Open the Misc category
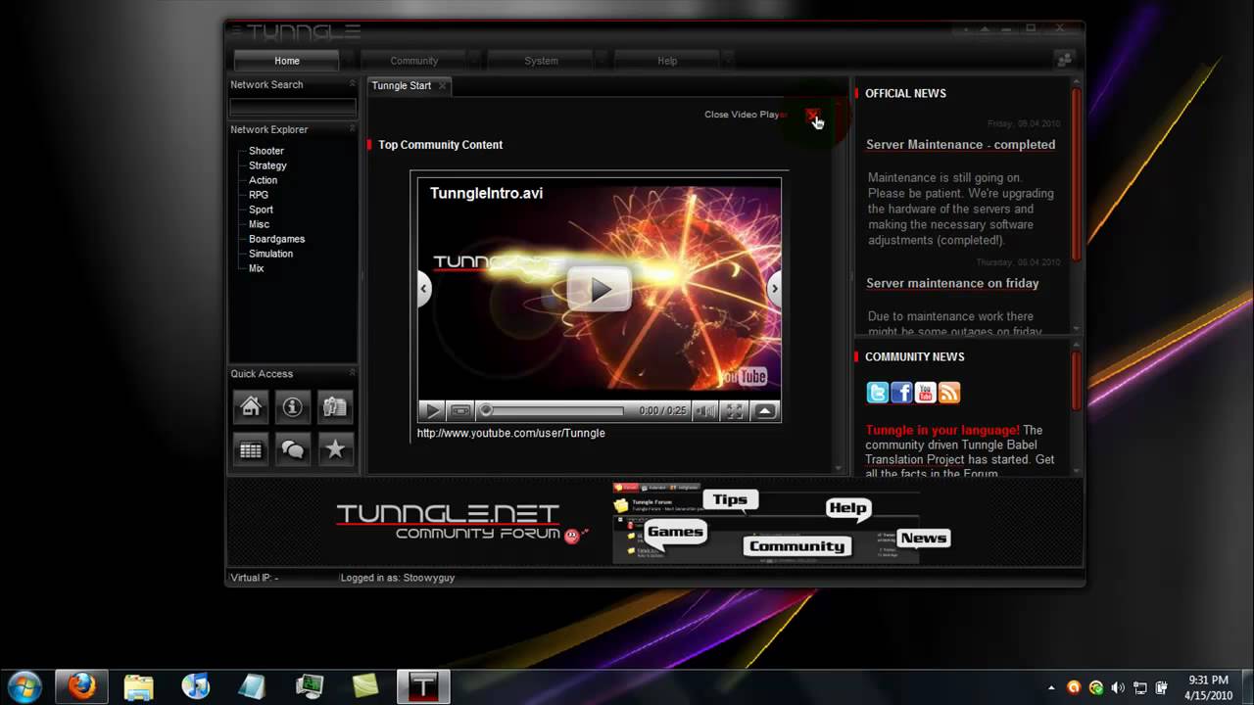Image resolution: width=1254 pixels, height=705 pixels. [x=259, y=224]
